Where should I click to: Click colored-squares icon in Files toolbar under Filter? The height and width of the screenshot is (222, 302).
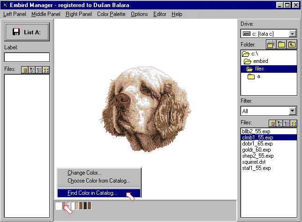279,123
